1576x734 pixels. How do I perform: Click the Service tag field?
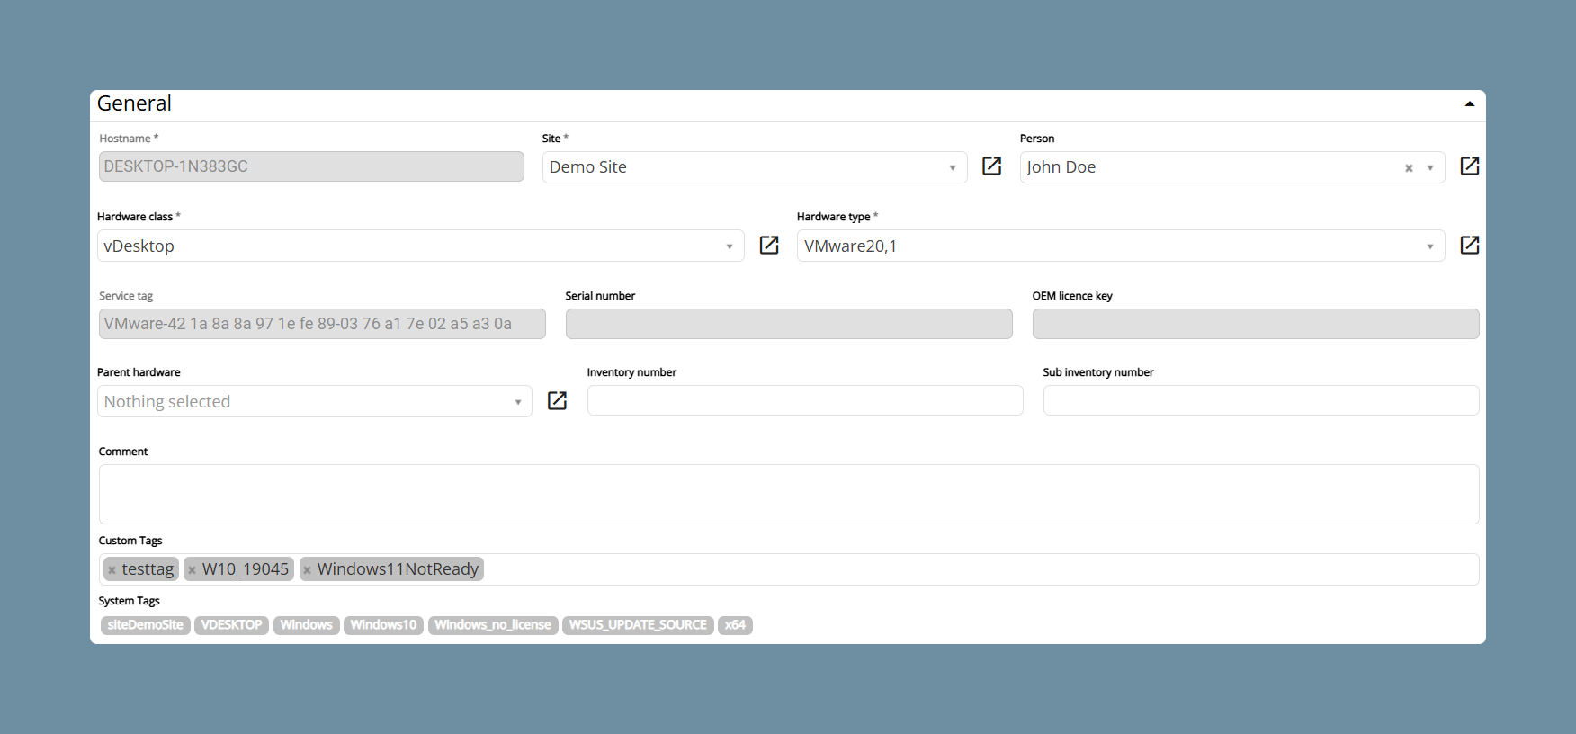pyautogui.click(x=322, y=324)
